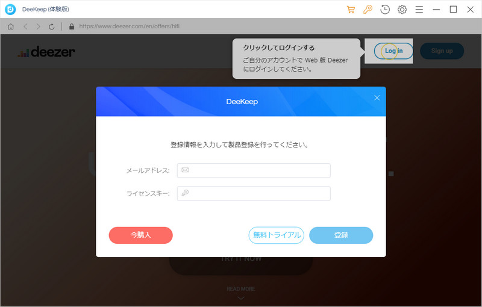Minimize the DeeKeep window
Image resolution: width=482 pixels, height=307 pixels.
(x=436, y=10)
